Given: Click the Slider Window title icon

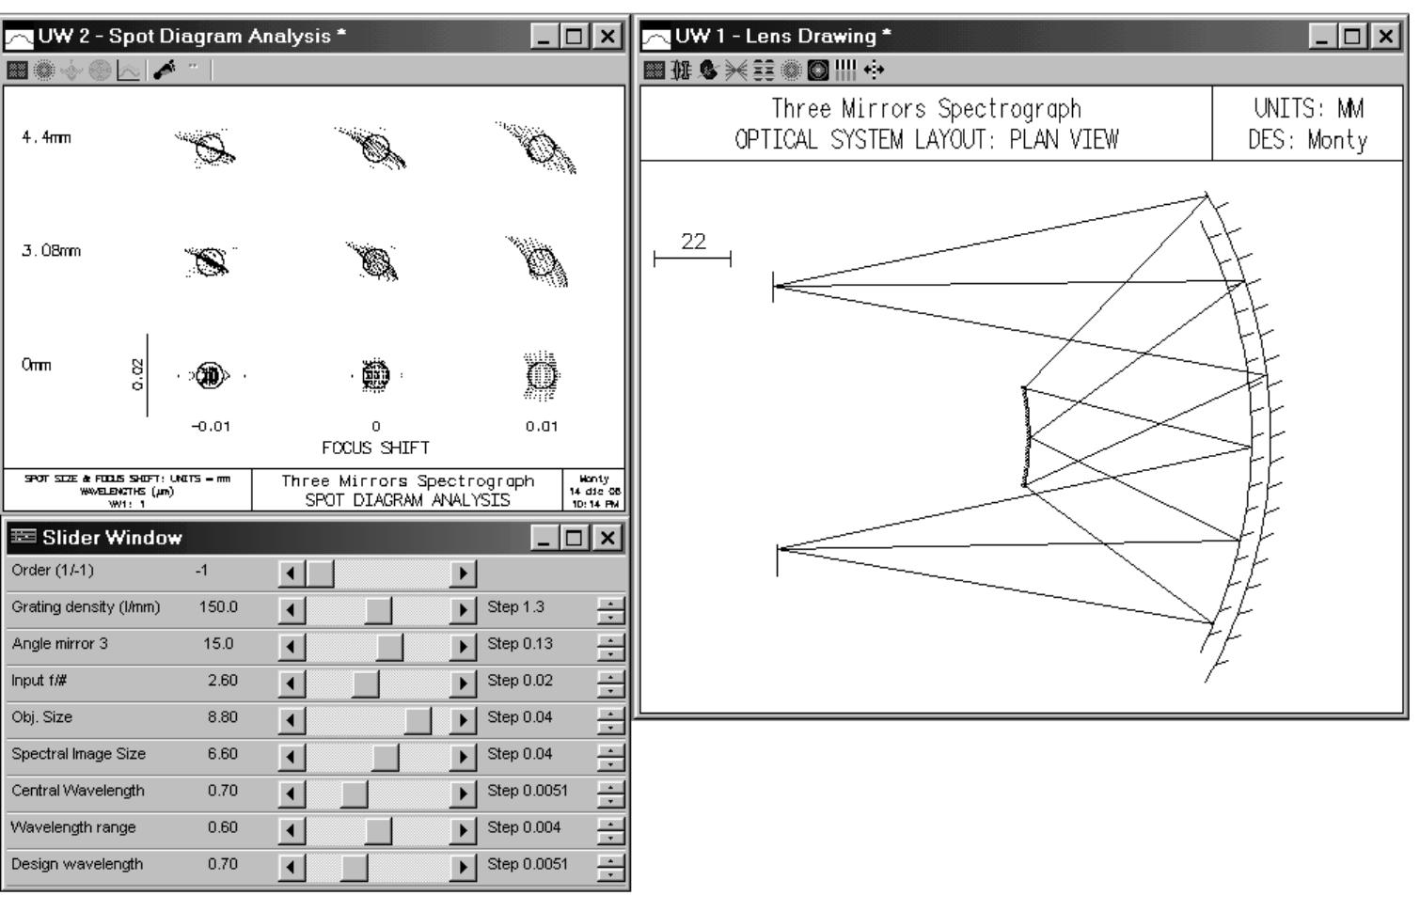Looking at the screenshot, I should pos(24,537).
